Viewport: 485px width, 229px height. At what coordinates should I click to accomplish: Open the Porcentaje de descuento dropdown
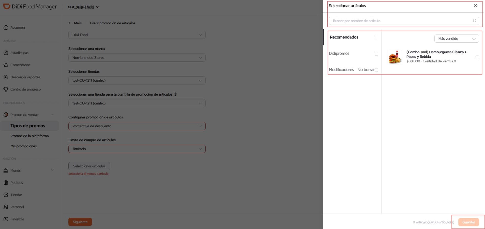137,126
